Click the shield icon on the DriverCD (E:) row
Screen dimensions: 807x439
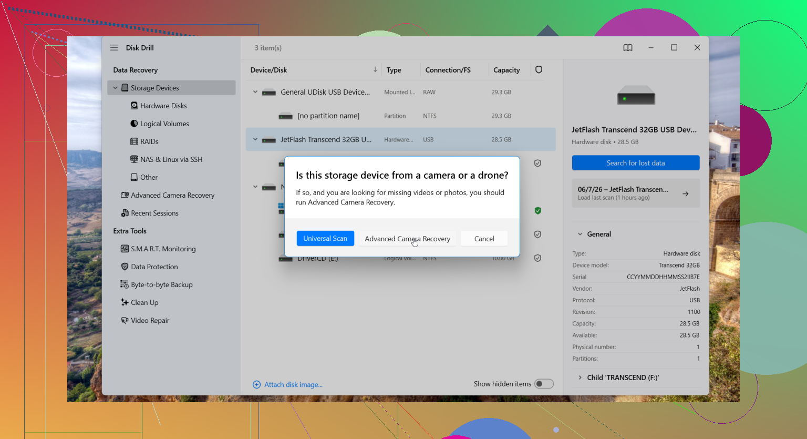tap(537, 258)
